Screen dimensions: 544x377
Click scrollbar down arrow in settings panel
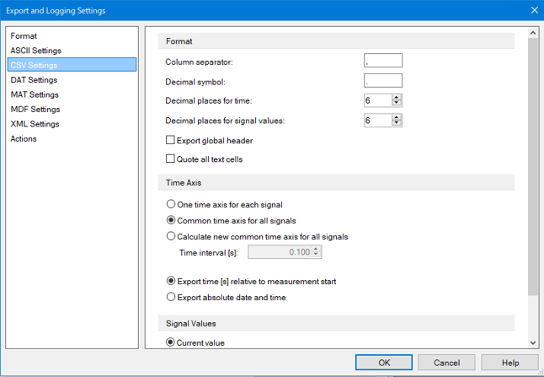coord(533,343)
